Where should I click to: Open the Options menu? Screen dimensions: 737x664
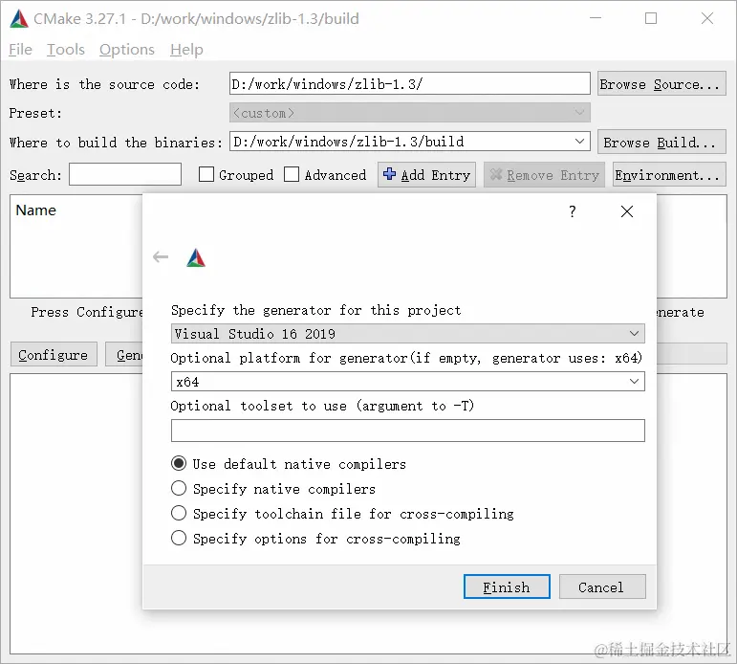[x=127, y=50]
